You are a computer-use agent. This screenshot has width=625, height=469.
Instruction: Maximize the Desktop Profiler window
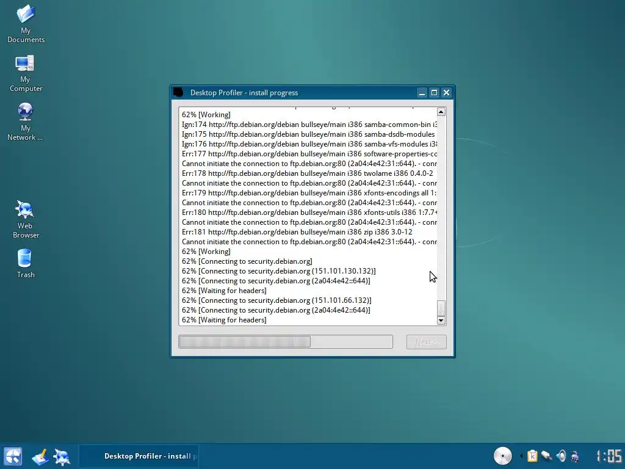[434, 93]
